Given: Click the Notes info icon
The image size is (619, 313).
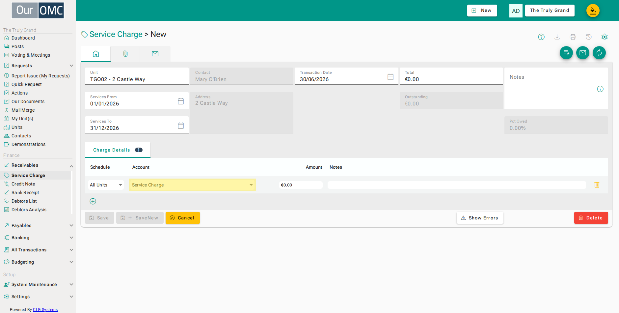Looking at the screenshot, I should point(600,89).
